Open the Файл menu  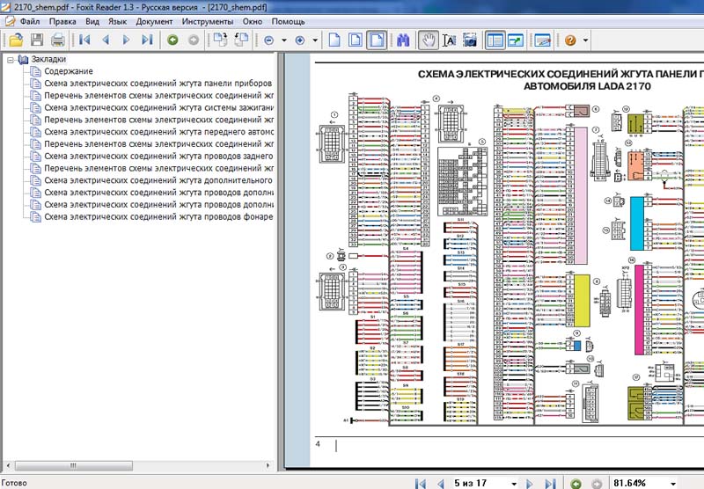coord(30,21)
